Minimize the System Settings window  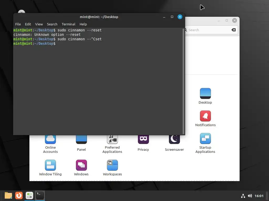219,20
